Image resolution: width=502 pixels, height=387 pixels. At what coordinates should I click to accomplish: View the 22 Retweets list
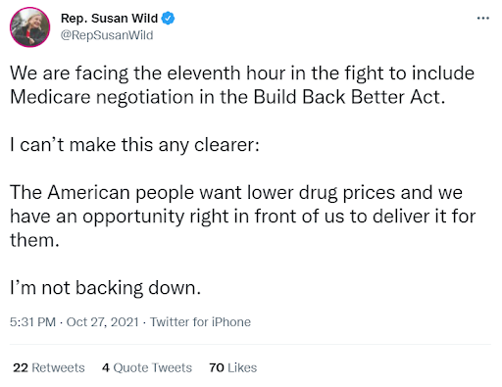pyautogui.click(x=49, y=367)
